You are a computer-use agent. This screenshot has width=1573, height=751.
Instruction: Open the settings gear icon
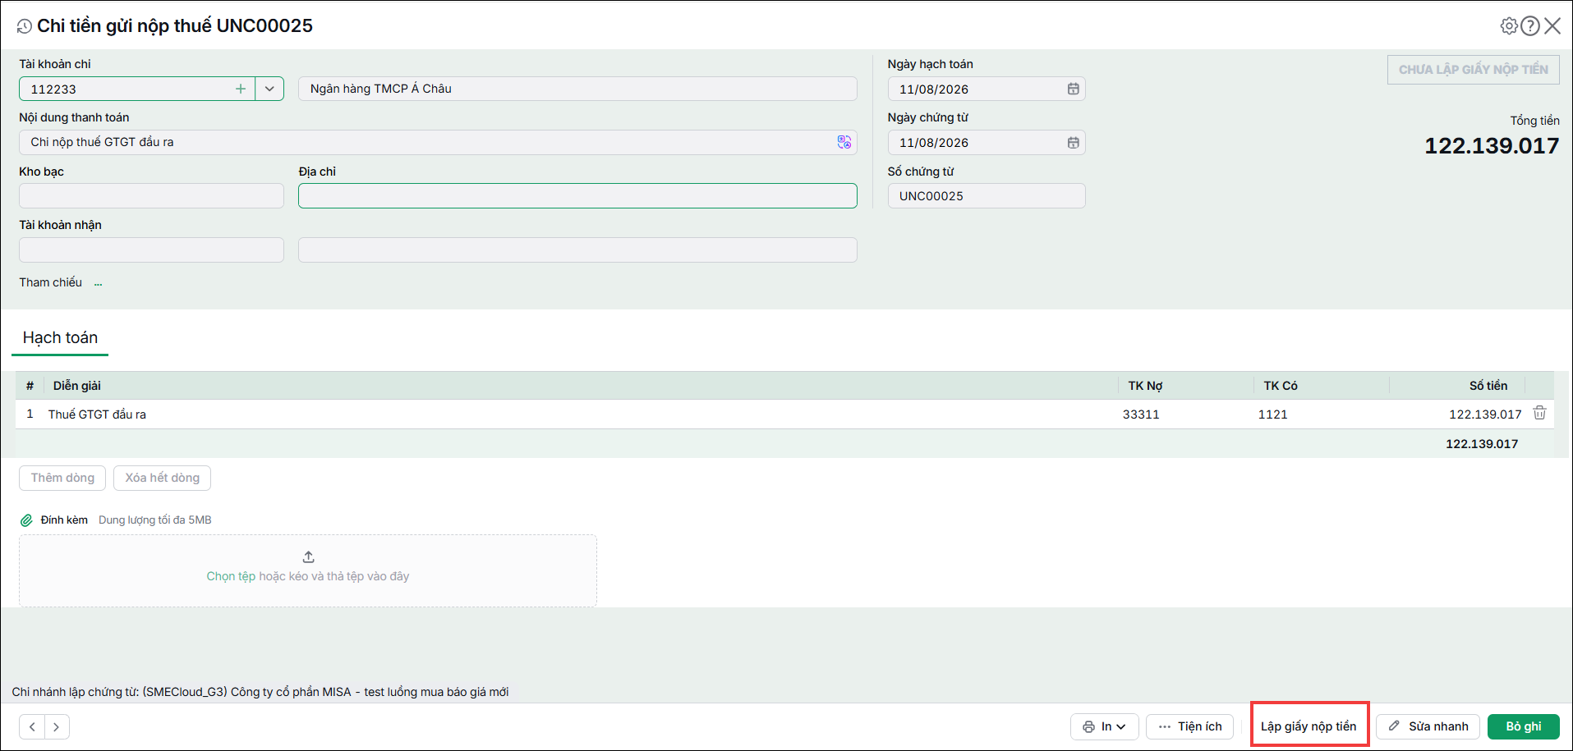(x=1509, y=25)
